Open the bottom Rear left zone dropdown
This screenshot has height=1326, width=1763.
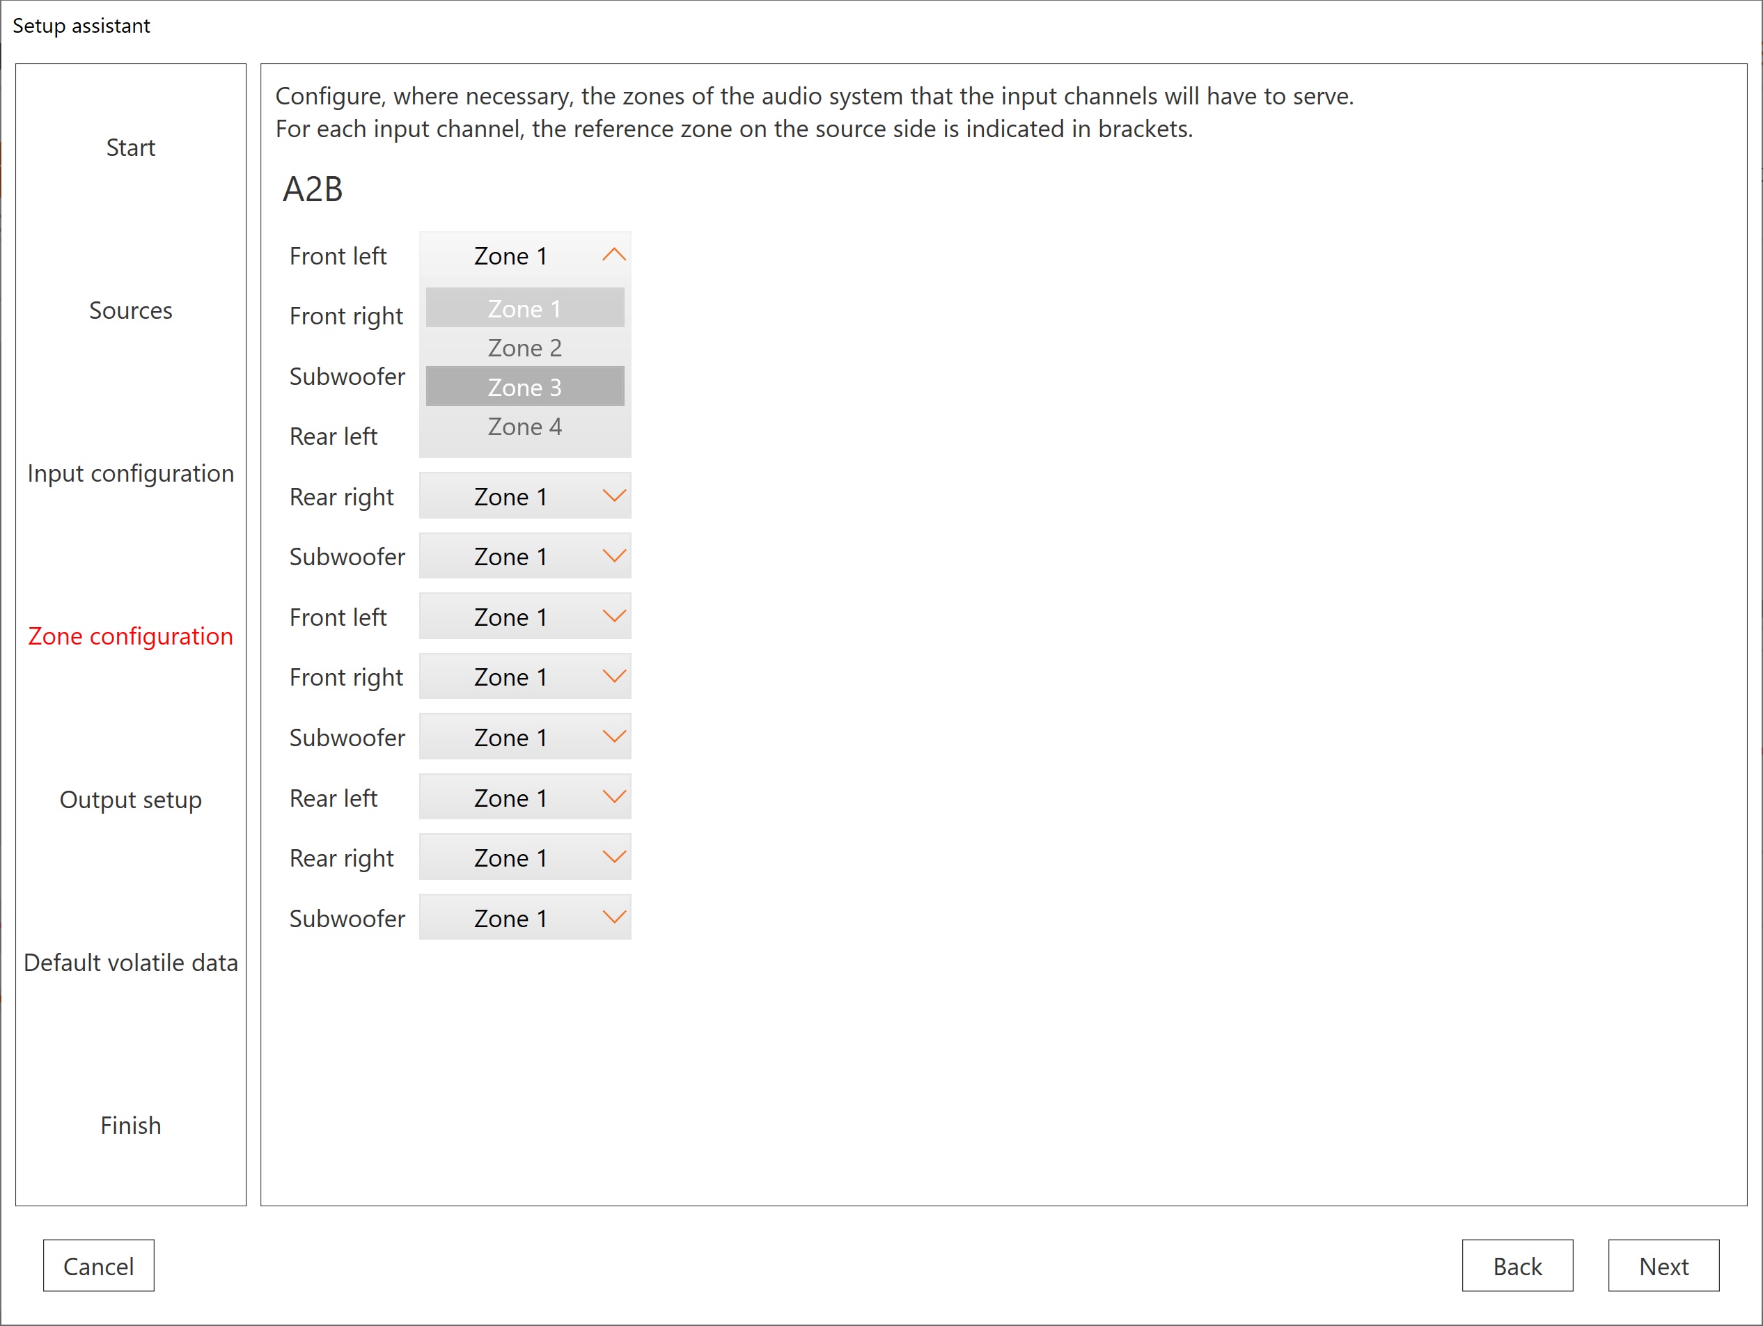point(525,798)
